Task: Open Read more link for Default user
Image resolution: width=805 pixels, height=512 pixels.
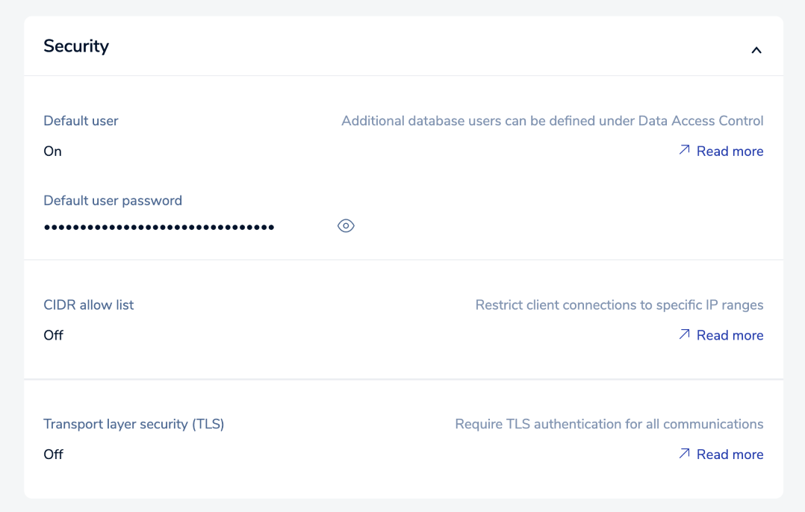Action: tap(730, 151)
